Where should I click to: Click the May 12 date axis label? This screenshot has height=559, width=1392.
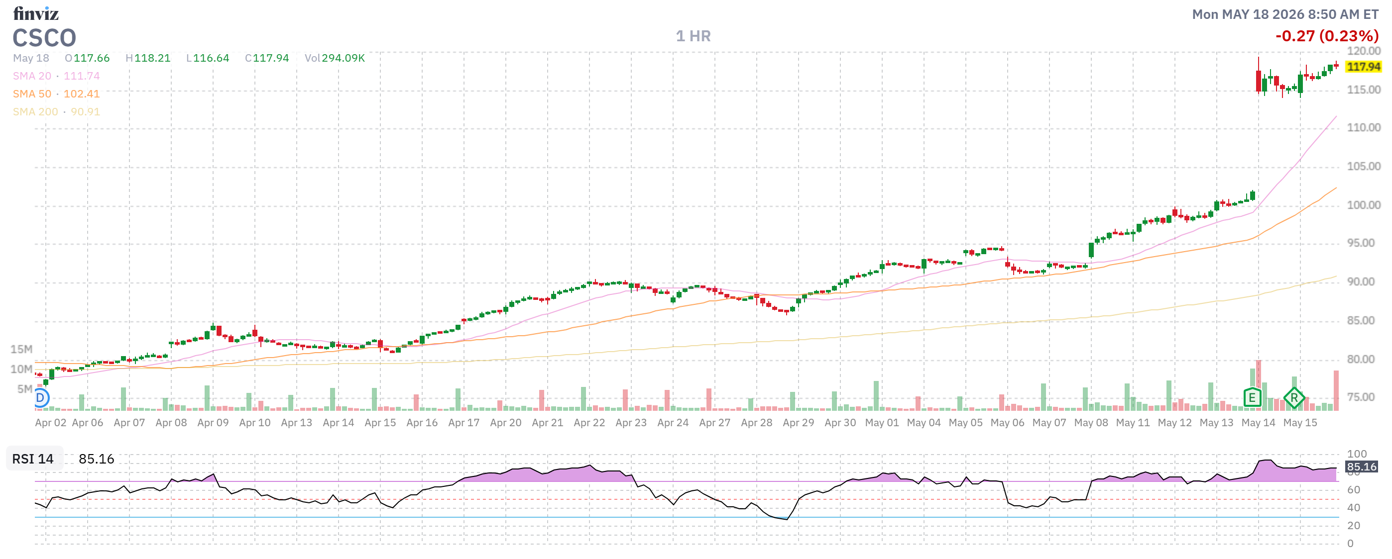[x=1175, y=423]
